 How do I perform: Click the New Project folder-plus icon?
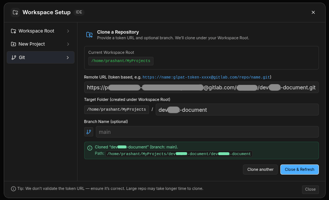point(13,44)
